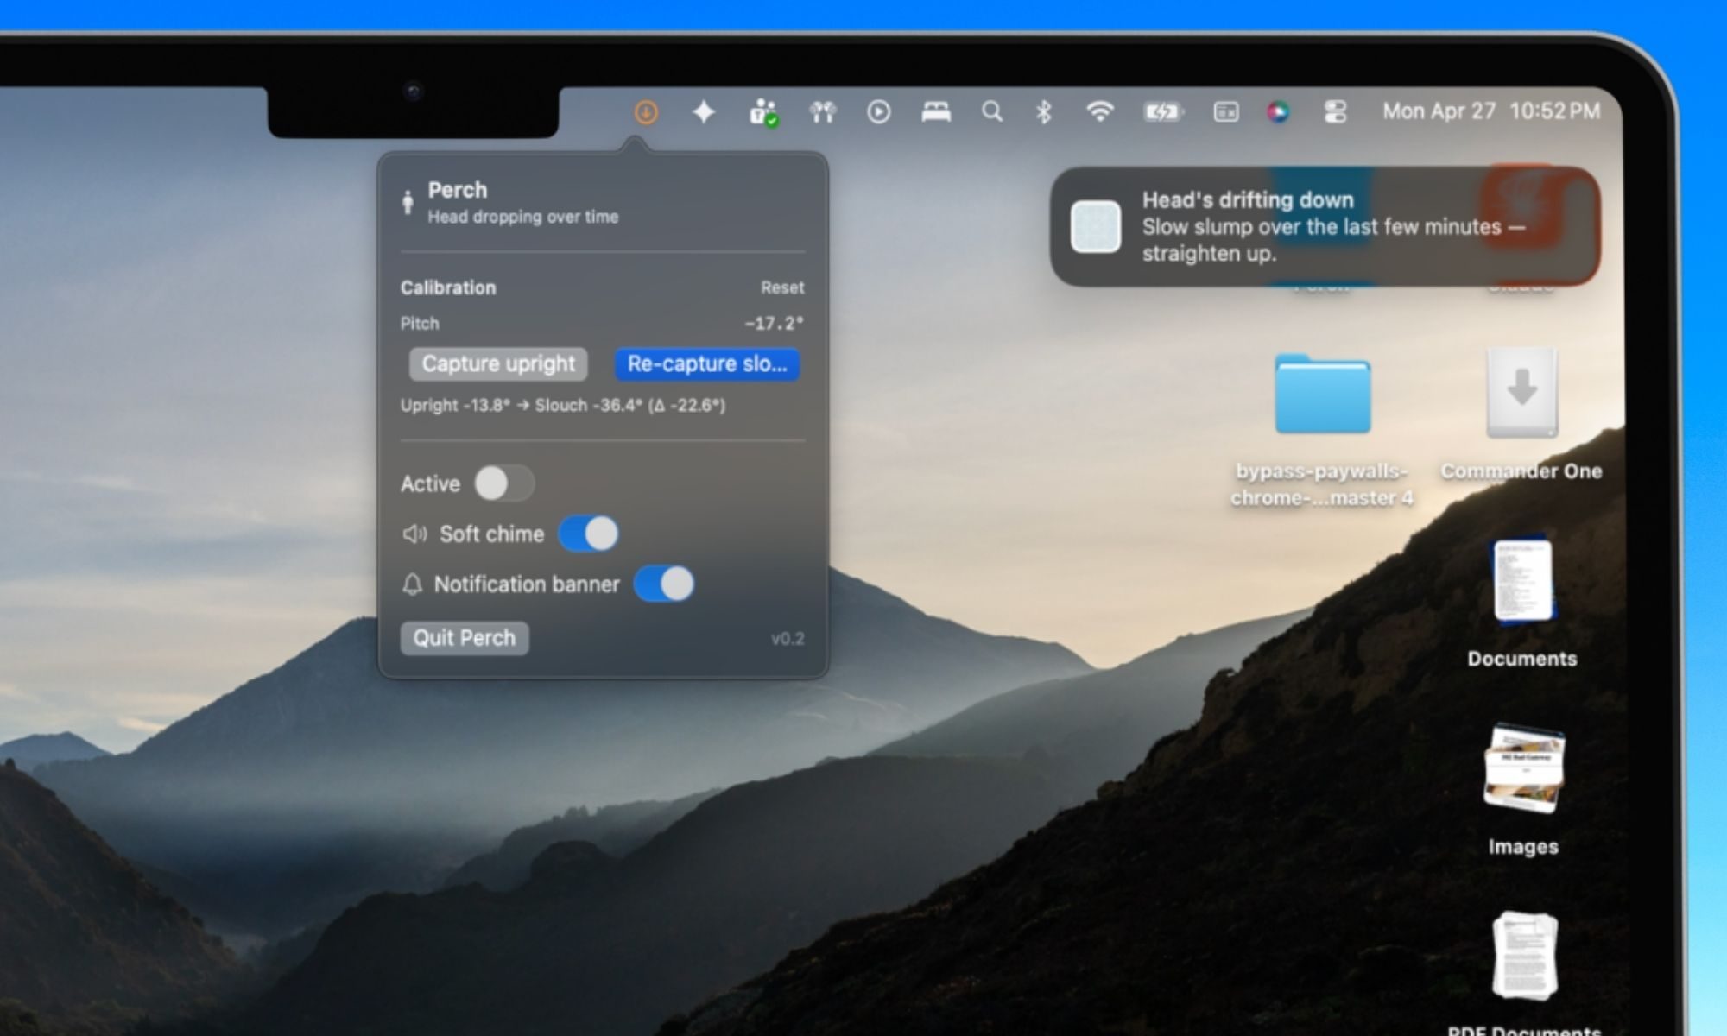Image resolution: width=1727 pixels, height=1036 pixels.
Task: Click the bell icon next to Notification banner
Action: [412, 584]
